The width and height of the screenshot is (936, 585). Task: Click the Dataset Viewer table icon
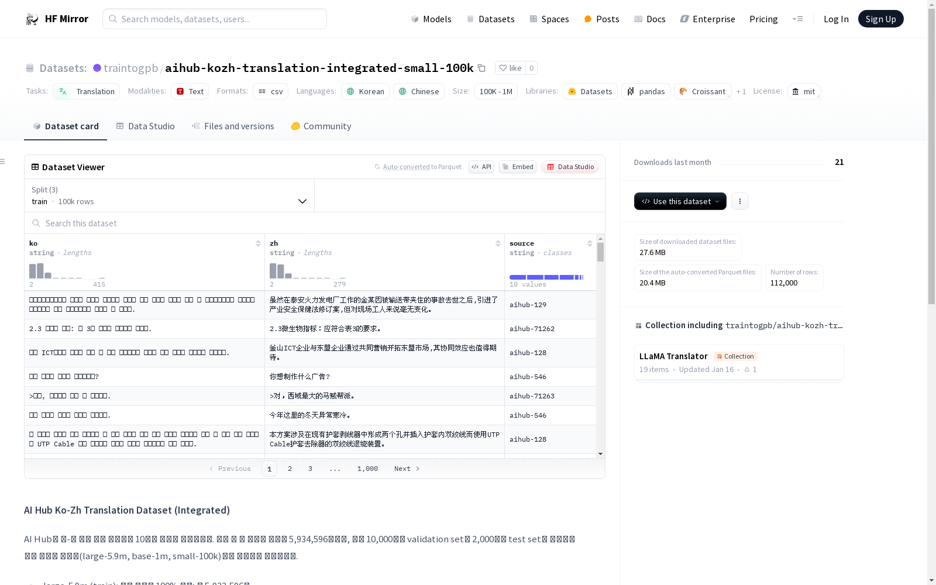[x=35, y=167]
